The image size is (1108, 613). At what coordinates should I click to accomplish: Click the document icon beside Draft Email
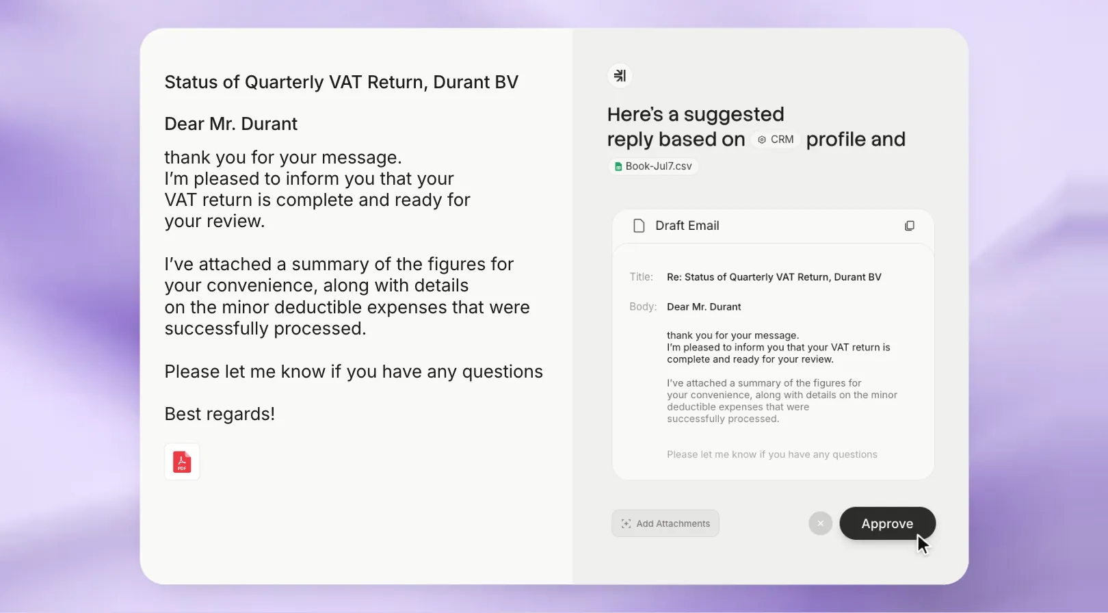[639, 226]
